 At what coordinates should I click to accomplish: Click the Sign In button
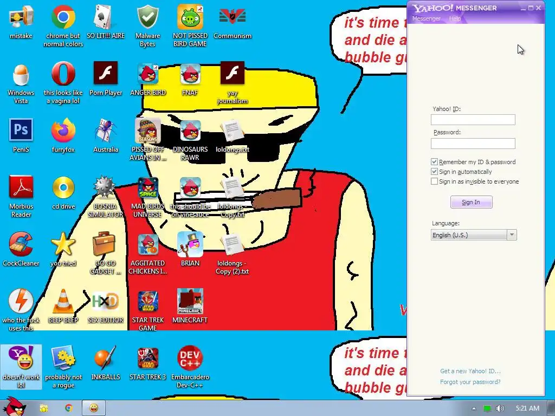471,202
